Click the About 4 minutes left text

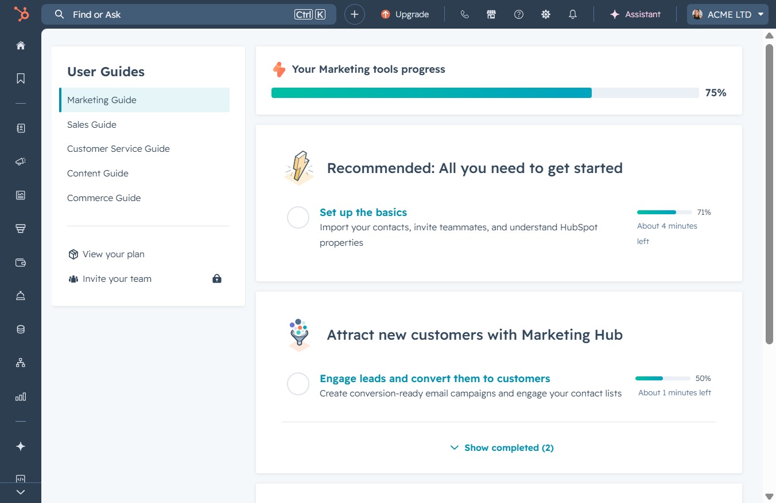[x=667, y=234]
